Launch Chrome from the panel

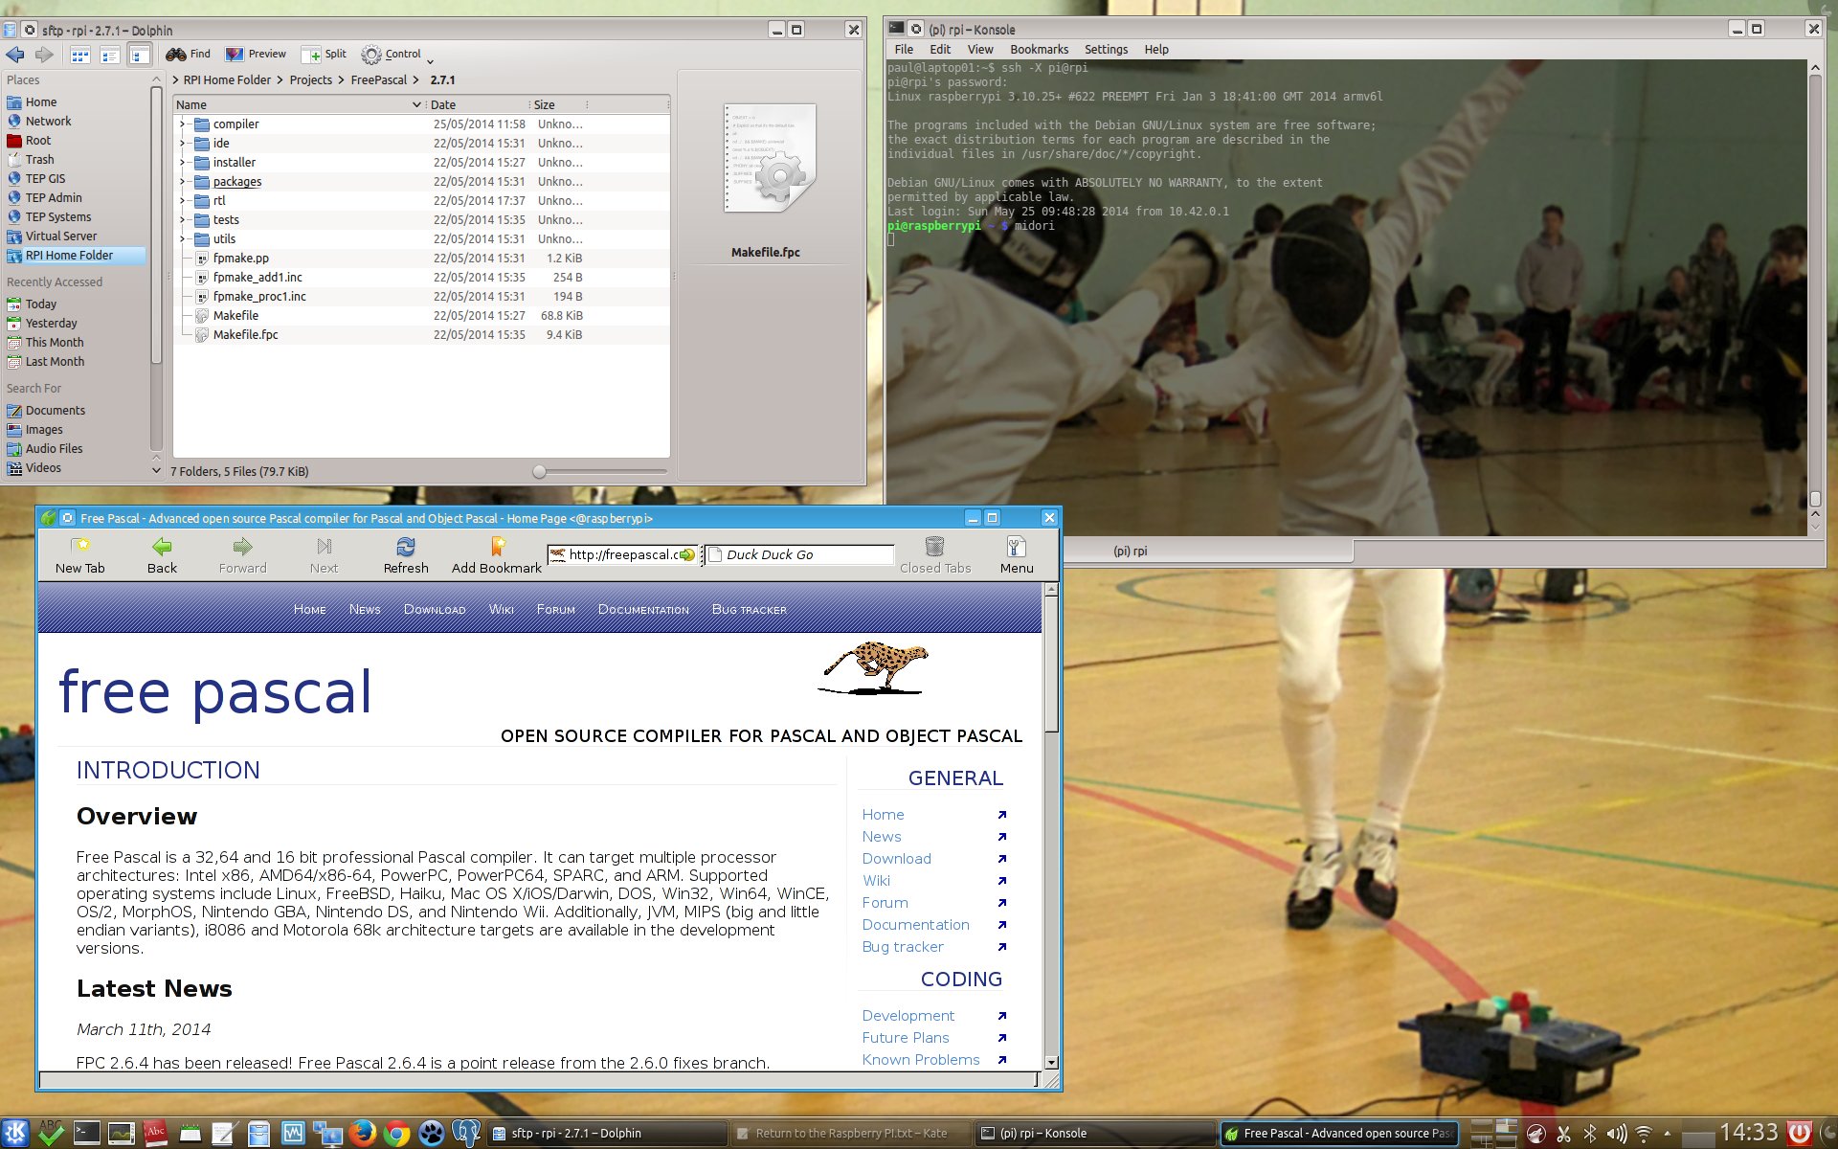click(x=396, y=1134)
